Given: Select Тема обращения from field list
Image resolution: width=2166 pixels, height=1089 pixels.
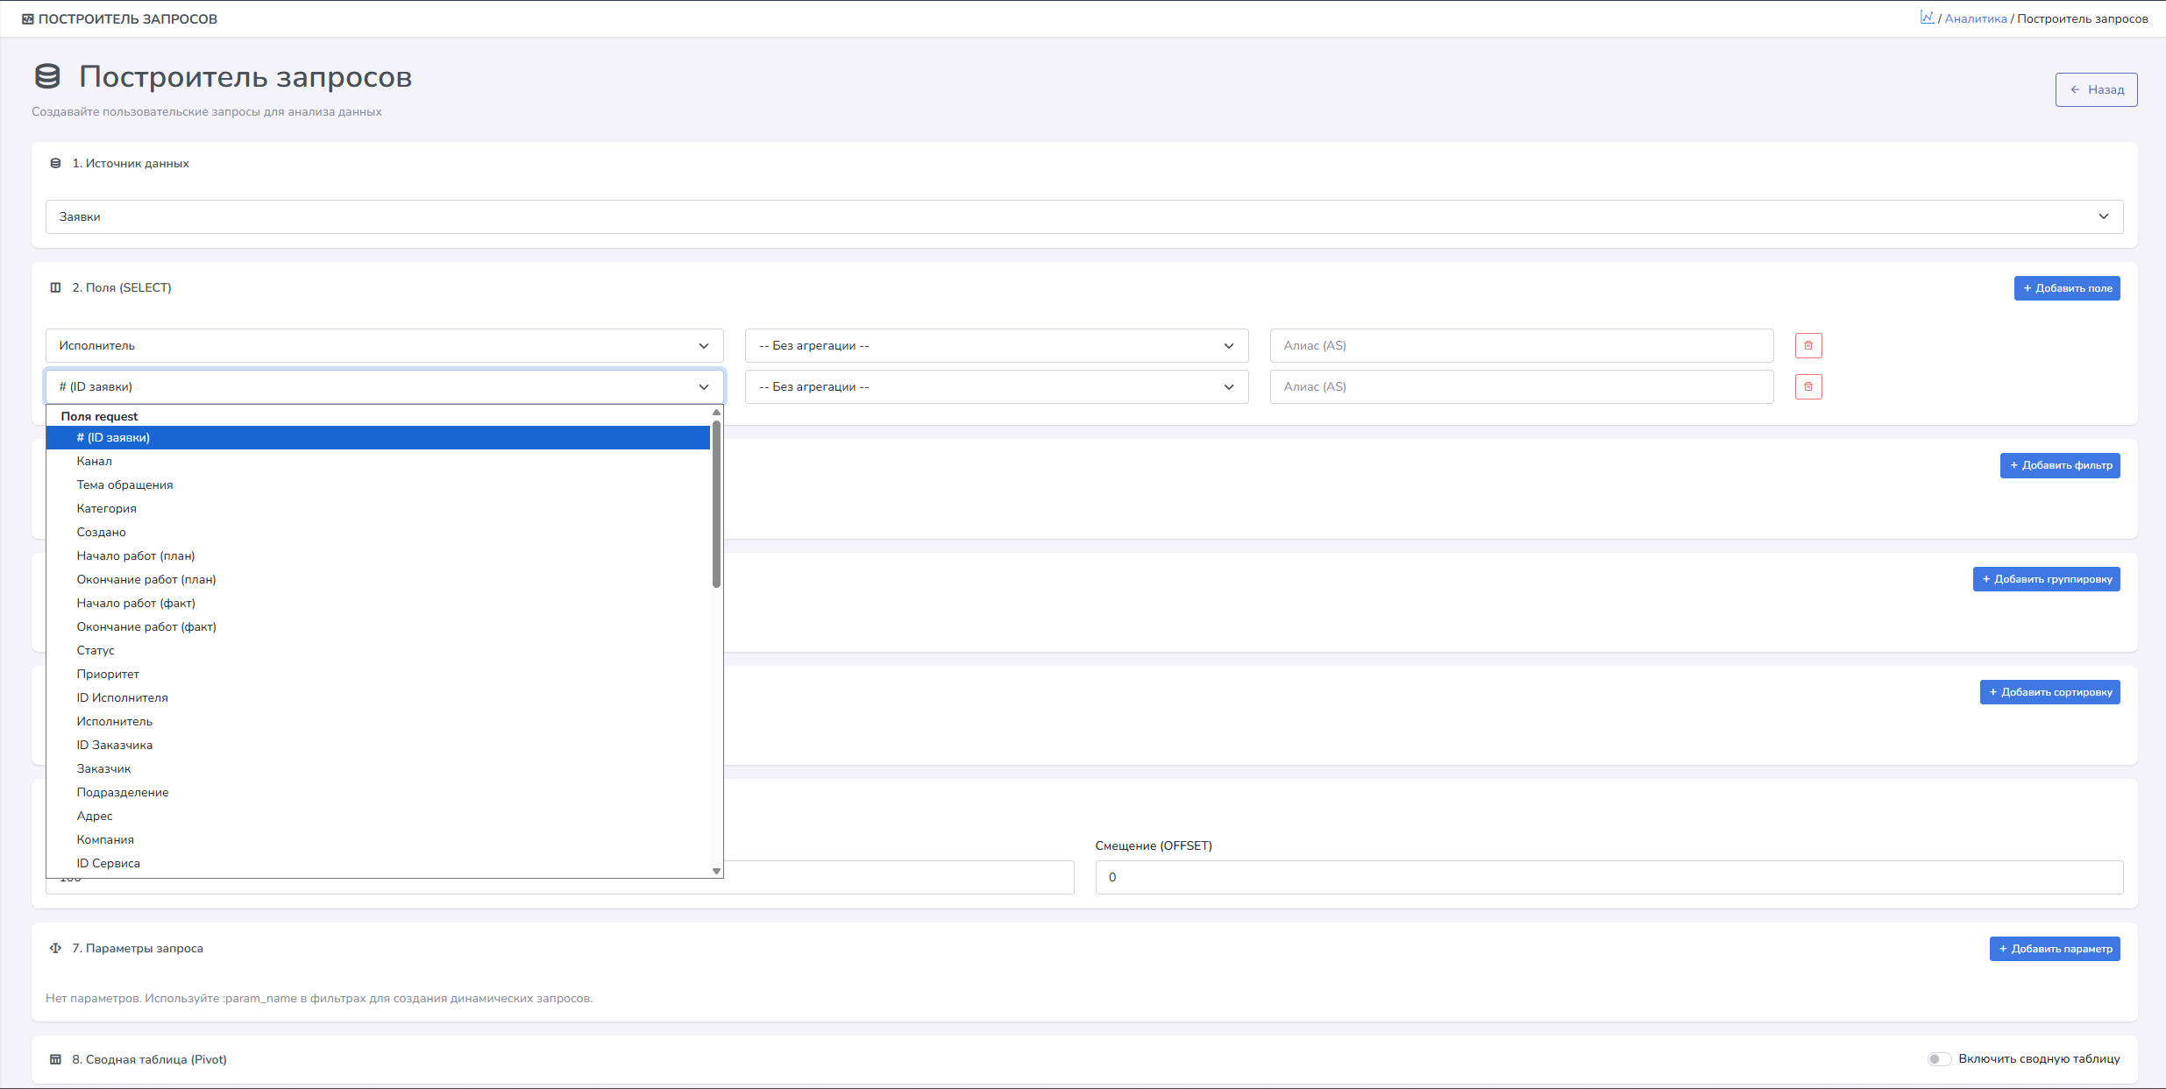Looking at the screenshot, I should (x=124, y=484).
